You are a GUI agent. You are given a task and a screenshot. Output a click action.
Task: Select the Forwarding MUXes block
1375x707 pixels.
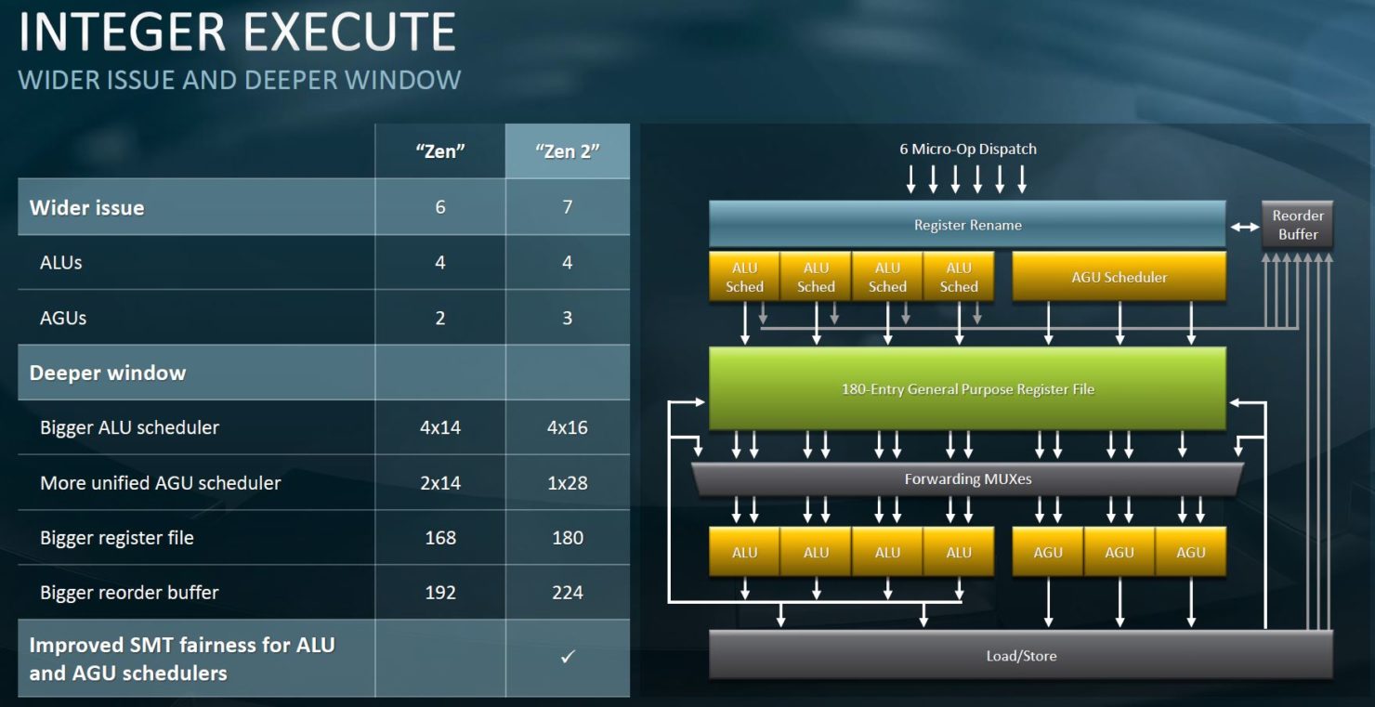pos(967,479)
